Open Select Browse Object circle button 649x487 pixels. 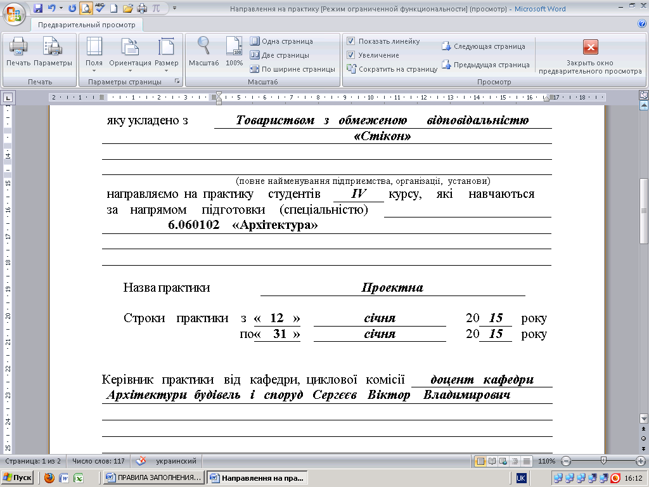tap(644, 439)
